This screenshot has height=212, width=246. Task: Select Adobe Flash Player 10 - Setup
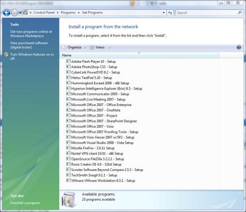94,61
